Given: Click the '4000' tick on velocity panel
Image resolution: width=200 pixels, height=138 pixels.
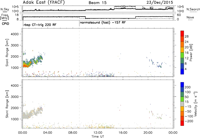Looking at the screenshot, I should 15,85.
